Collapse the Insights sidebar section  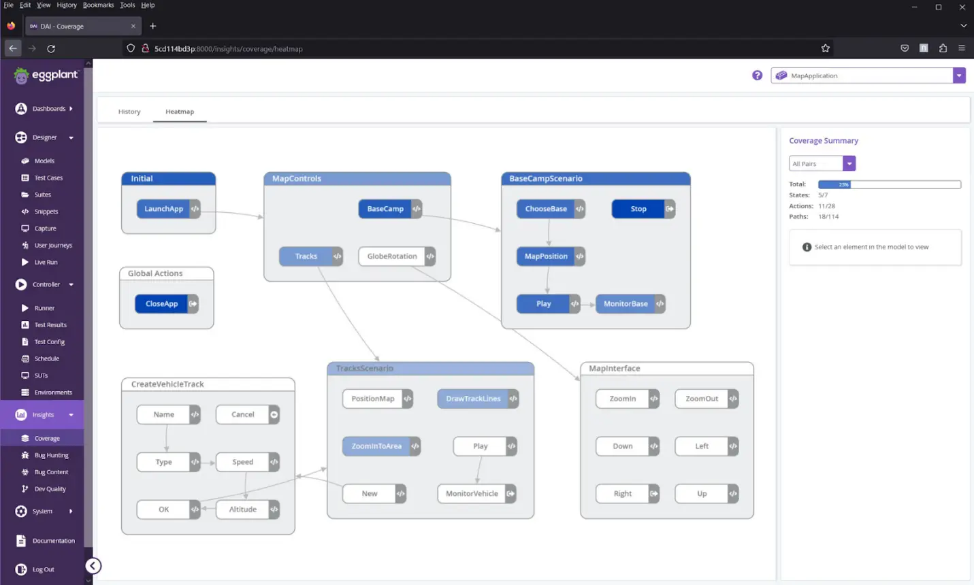pos(71,415)
